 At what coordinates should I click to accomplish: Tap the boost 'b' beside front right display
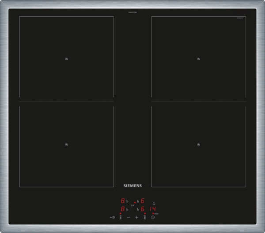coord(138,209)
